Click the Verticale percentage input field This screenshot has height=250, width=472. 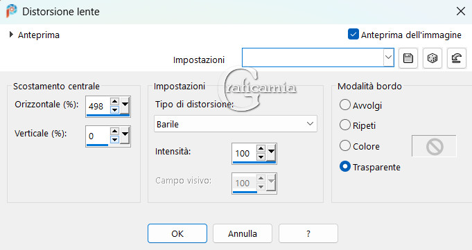pyautogui.click(x=98, y=136)
